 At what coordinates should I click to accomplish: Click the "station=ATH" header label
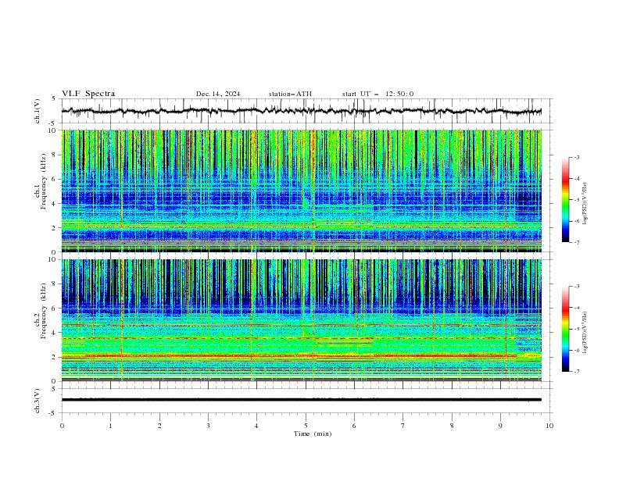[x=290, y=94]
